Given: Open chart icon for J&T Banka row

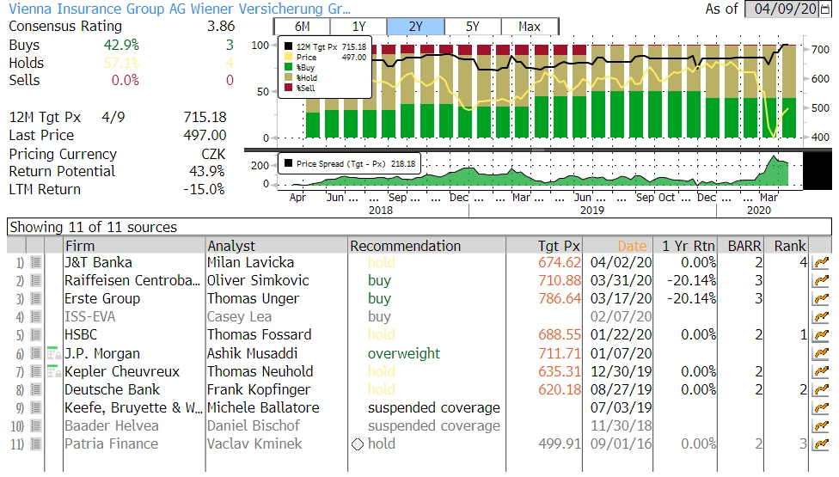Looking at the screenshot, I should coord(820,262).
